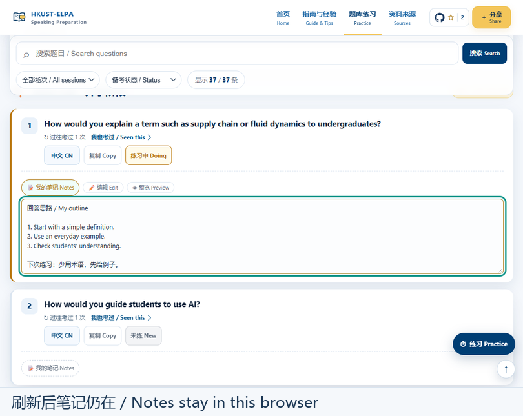Expand My Notes on question 2
523x416 pixels.
[x=50, y=368]
